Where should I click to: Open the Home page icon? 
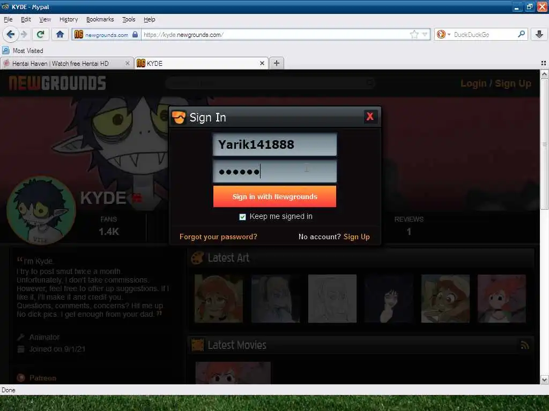click(x=60, y=34)
